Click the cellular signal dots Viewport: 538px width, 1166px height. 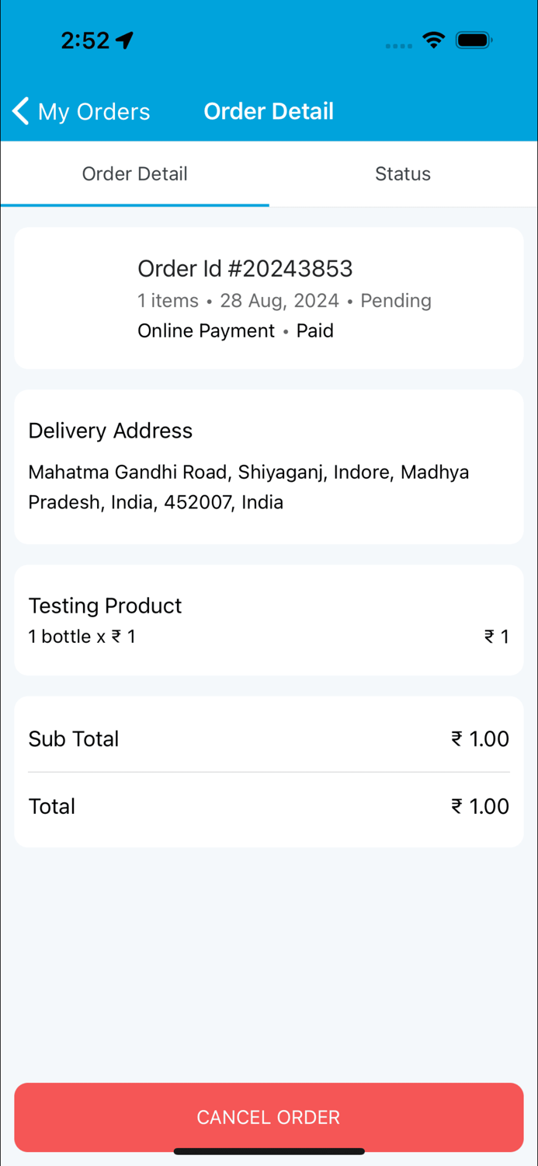(x=398, y=45)
